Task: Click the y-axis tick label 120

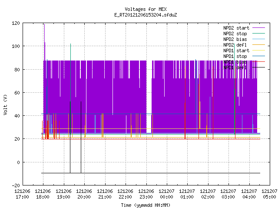Action: tap(16, 23)
